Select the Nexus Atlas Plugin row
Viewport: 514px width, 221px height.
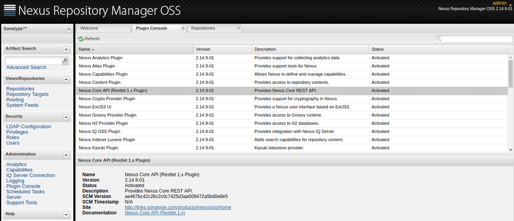point(292,66)
